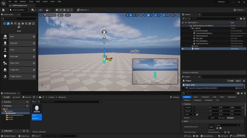Select the select-objects tool in viewport toolbar
The width and height of the screenshot is (247, 138).
tap(127, 15)
